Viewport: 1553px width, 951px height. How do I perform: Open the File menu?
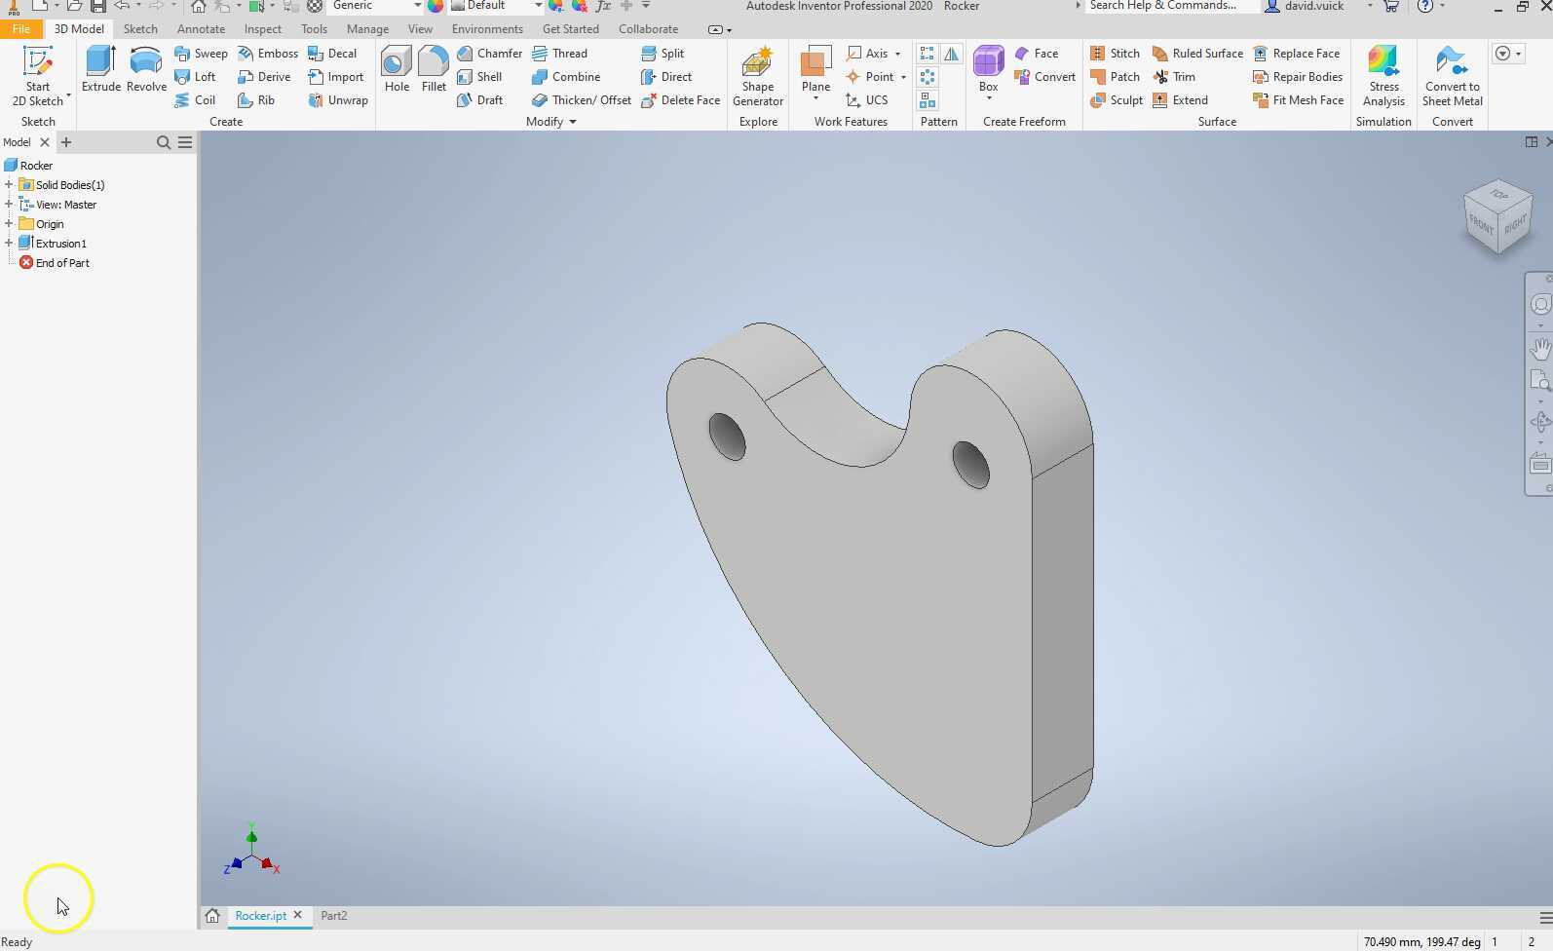20,29
